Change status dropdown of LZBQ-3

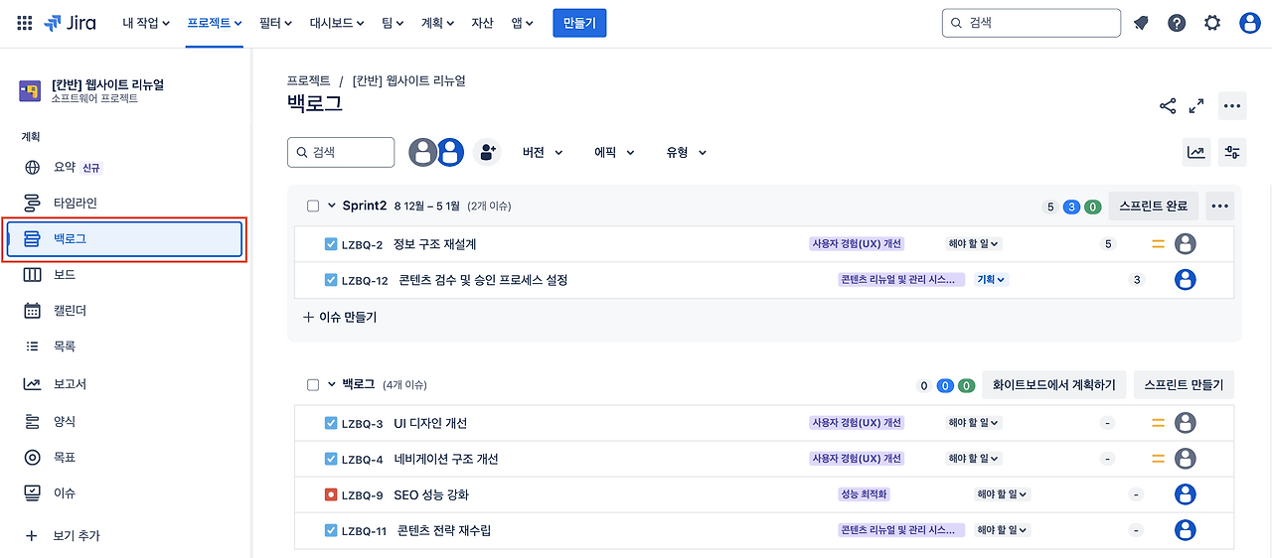point(973,423)
